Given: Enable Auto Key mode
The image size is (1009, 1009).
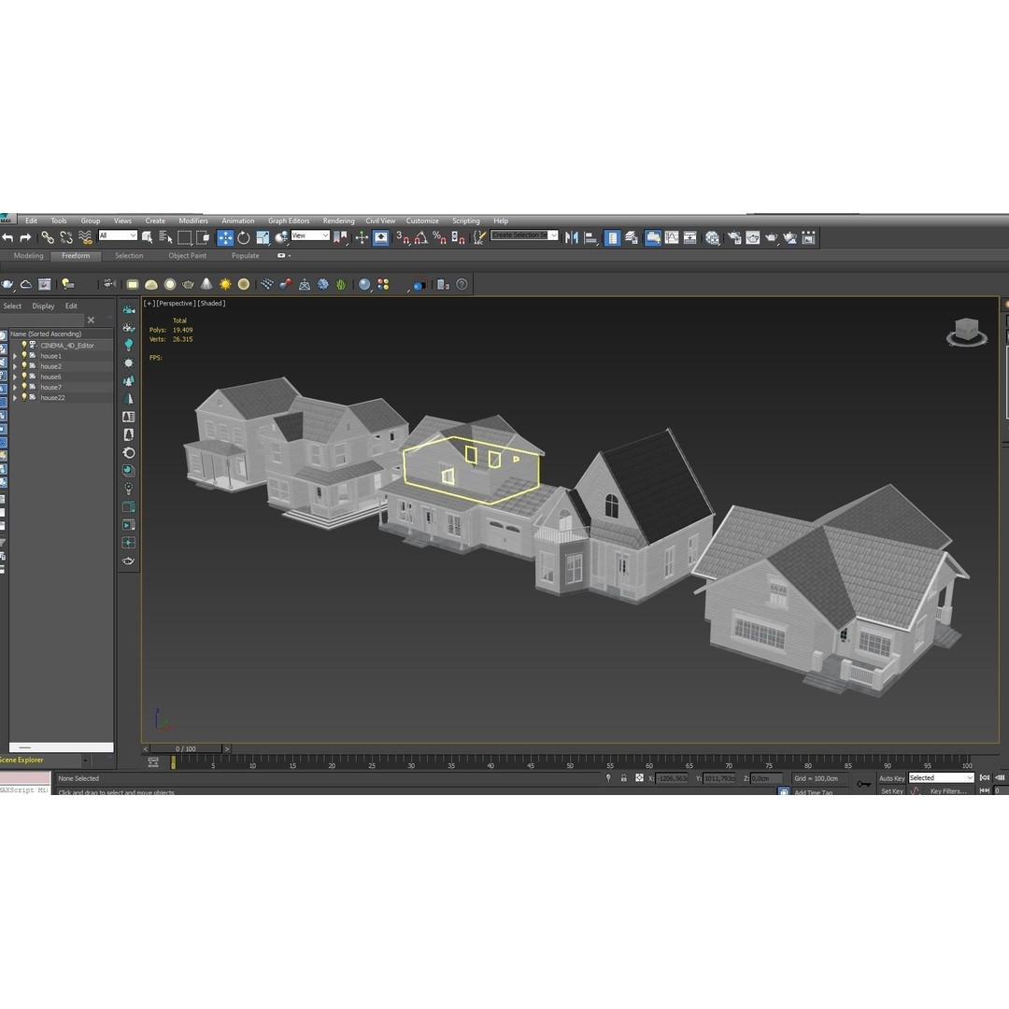Looking at the screenshot, I should [892, 777].
